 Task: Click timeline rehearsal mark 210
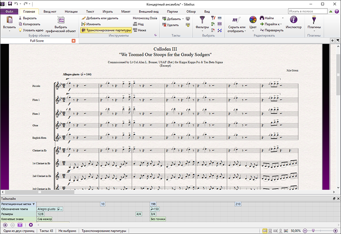(x=238, y=204)
